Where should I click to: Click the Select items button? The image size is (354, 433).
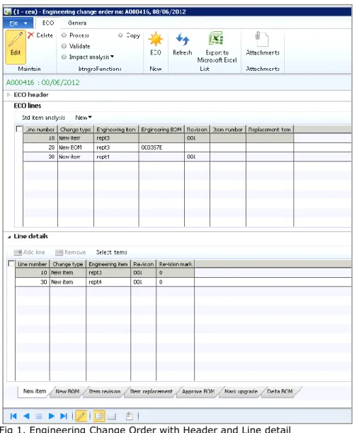111,252
